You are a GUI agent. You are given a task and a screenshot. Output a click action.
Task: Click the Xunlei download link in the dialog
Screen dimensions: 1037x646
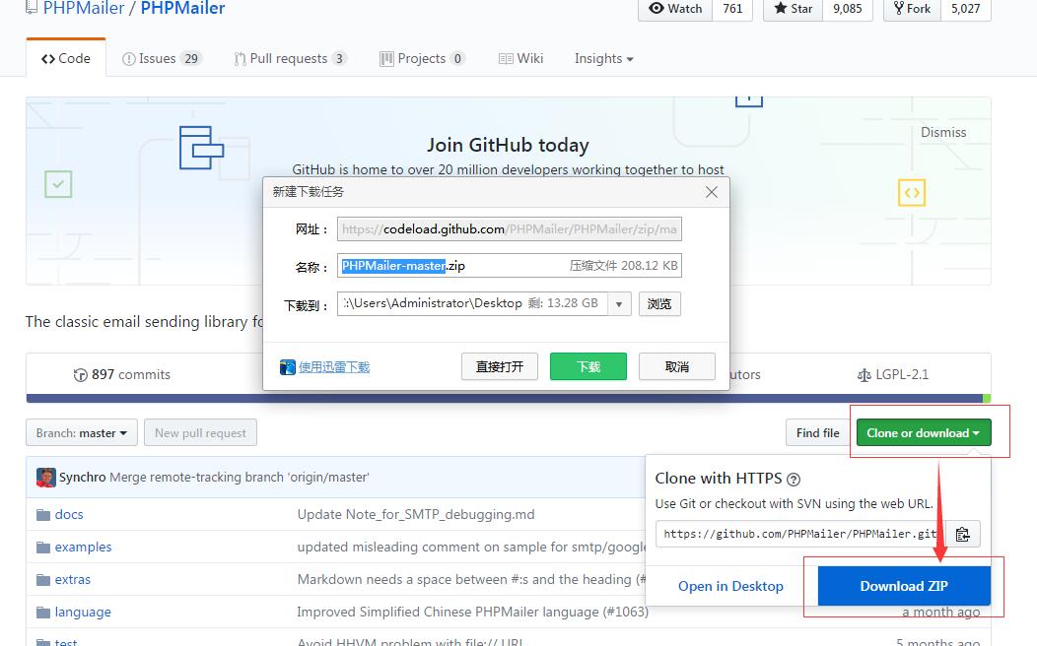(x=333, y=367)
